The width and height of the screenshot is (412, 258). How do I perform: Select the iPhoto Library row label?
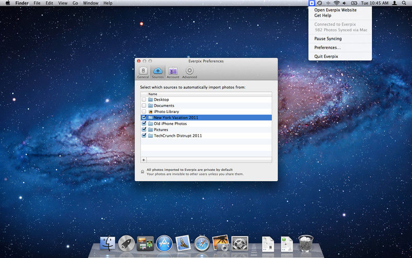166,111
